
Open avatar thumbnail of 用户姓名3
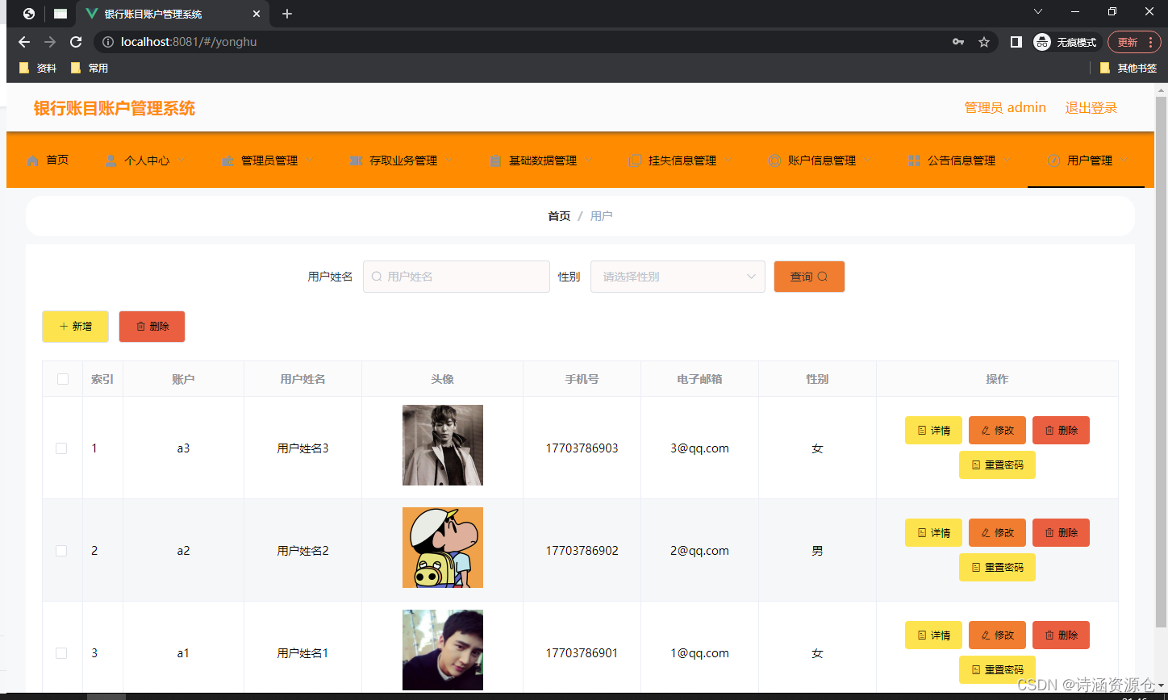click(x=443, y=445)
